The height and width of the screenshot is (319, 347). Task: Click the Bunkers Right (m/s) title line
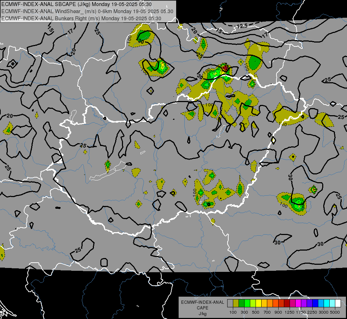tap(81, 18)
